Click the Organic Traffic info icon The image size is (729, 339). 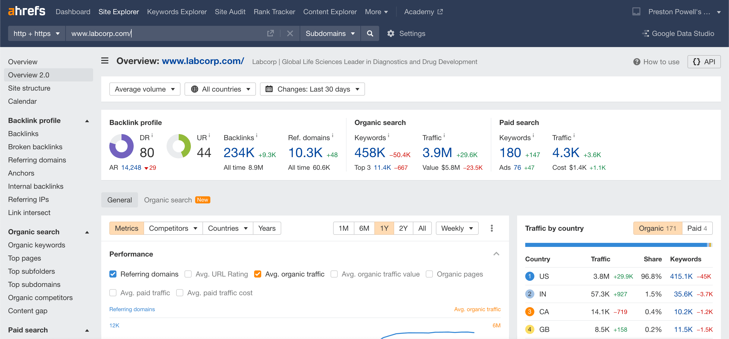444,135
